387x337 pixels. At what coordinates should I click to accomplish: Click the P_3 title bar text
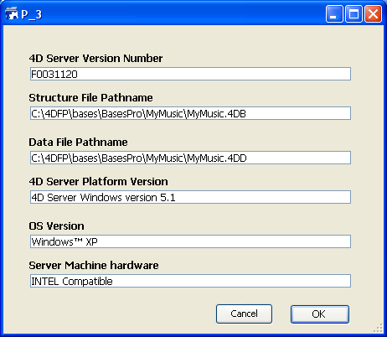[32, 14]
